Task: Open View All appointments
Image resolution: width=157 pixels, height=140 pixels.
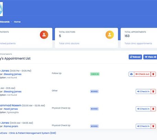Action: click(x=150, y=57)
